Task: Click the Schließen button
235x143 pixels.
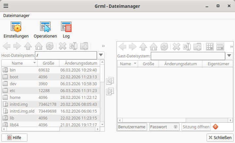Action: (220, 138)
